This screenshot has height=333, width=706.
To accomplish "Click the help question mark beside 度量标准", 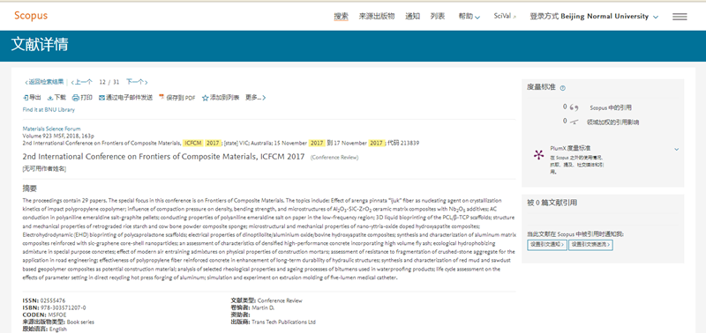I will tap(562, 88).
